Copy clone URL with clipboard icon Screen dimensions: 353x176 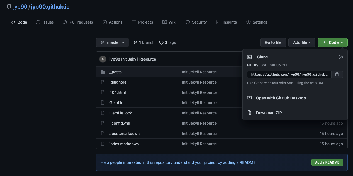pos(337,74)
